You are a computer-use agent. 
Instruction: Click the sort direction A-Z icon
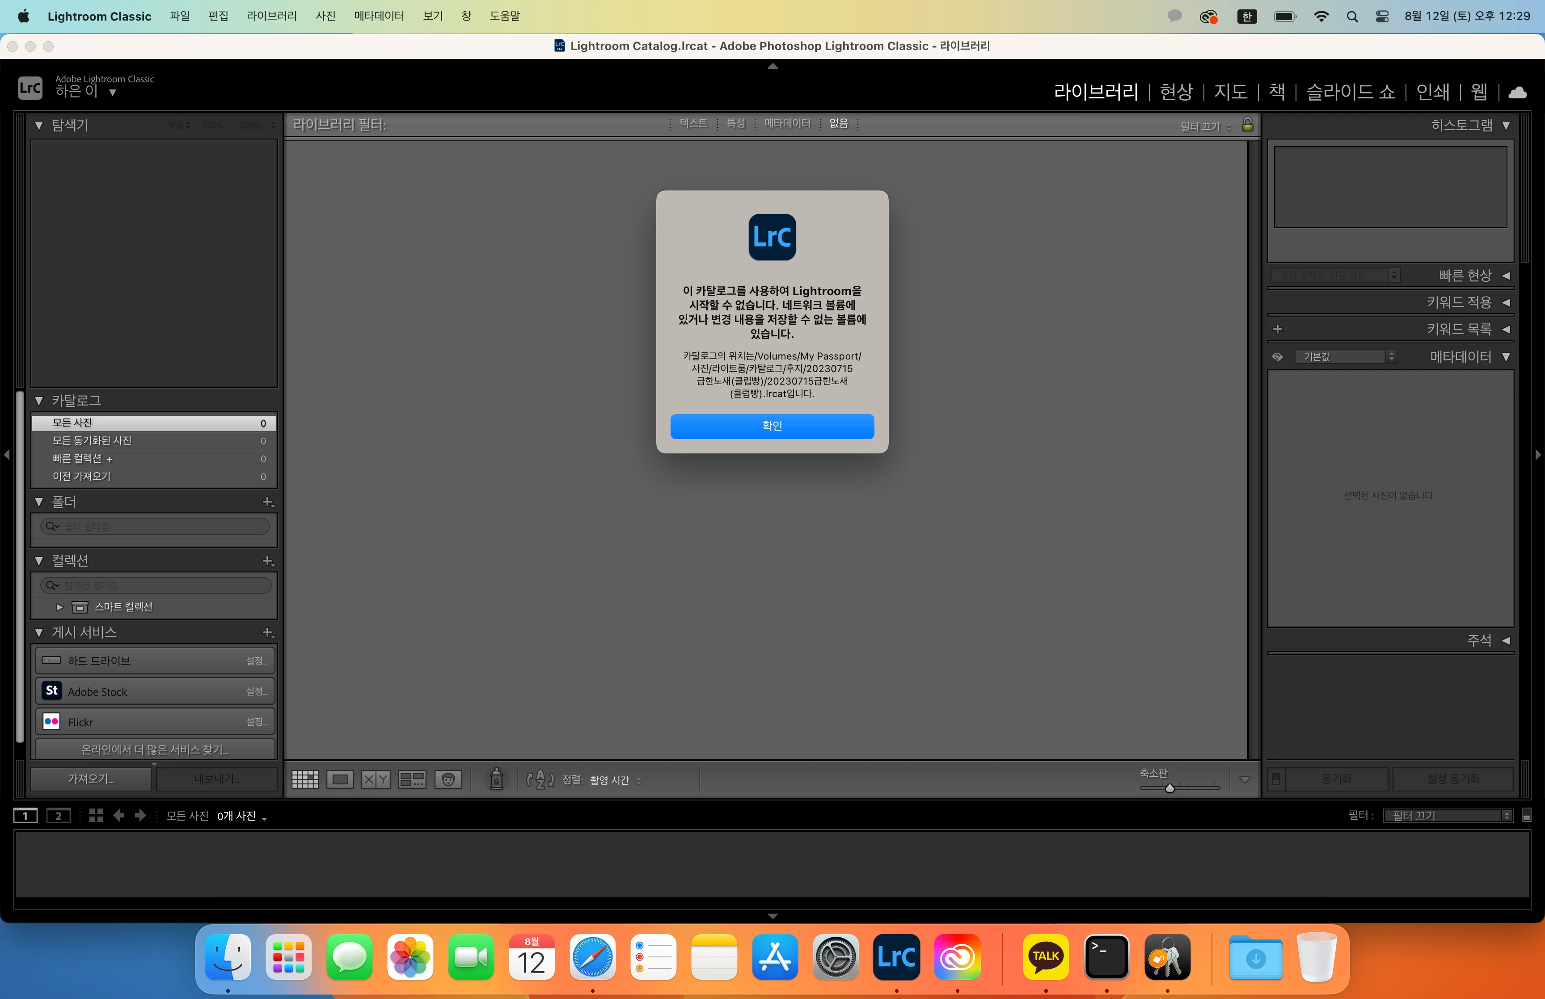click(x=540, y=779)
